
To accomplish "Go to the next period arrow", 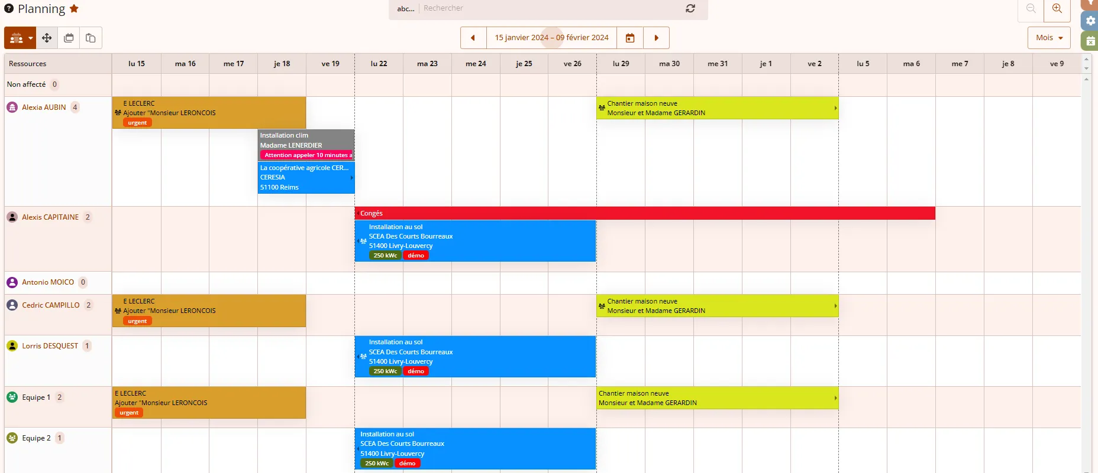I will click(x=656, y=38).
